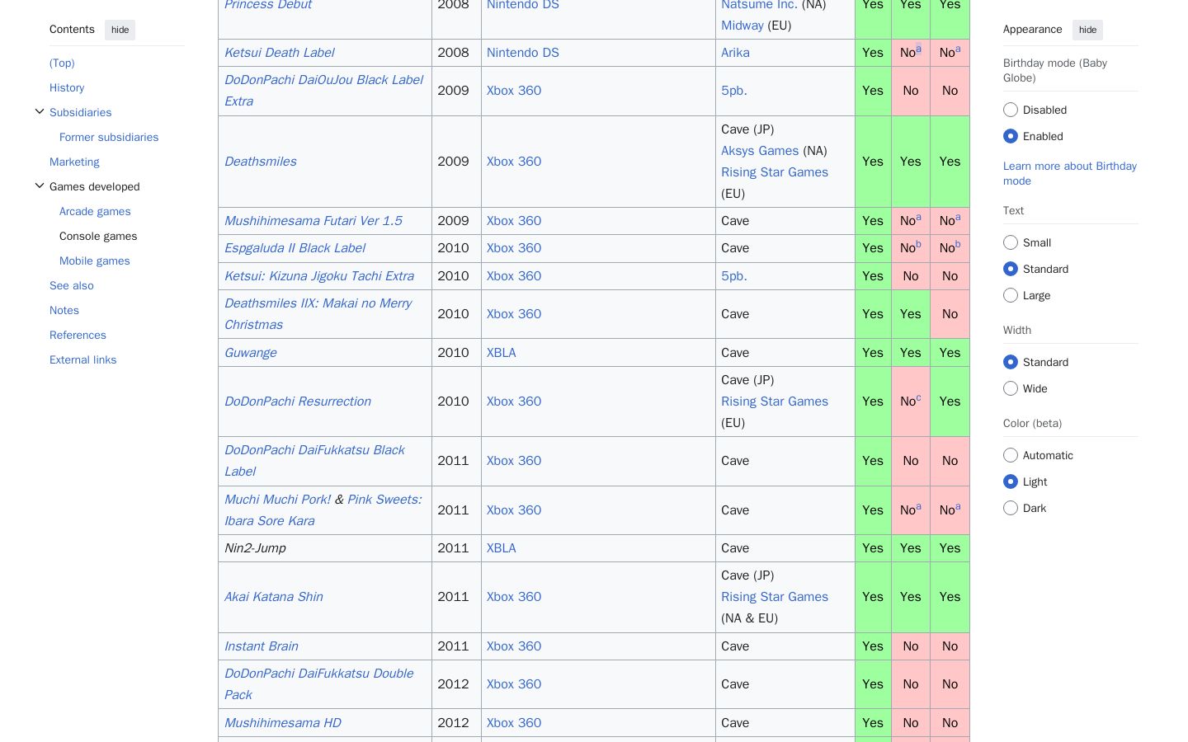
Task: Select Disabled for Birthday mode
Action: point(1011,110)
